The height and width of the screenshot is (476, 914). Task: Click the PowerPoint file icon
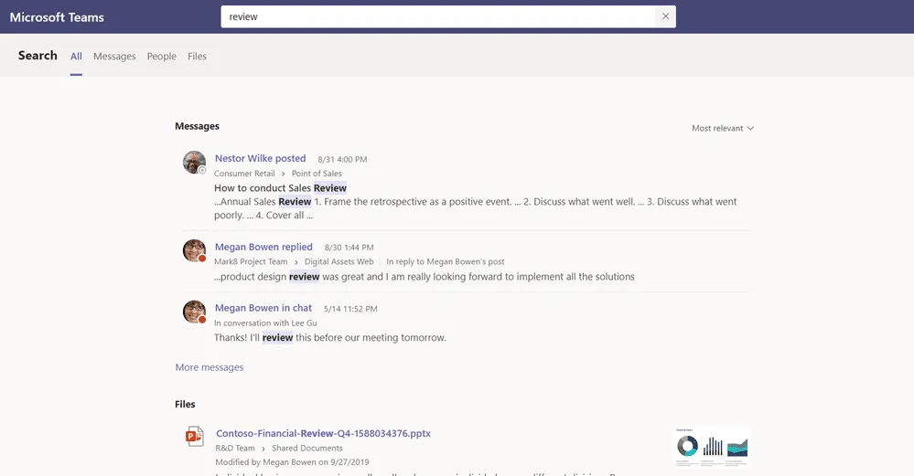194,437
